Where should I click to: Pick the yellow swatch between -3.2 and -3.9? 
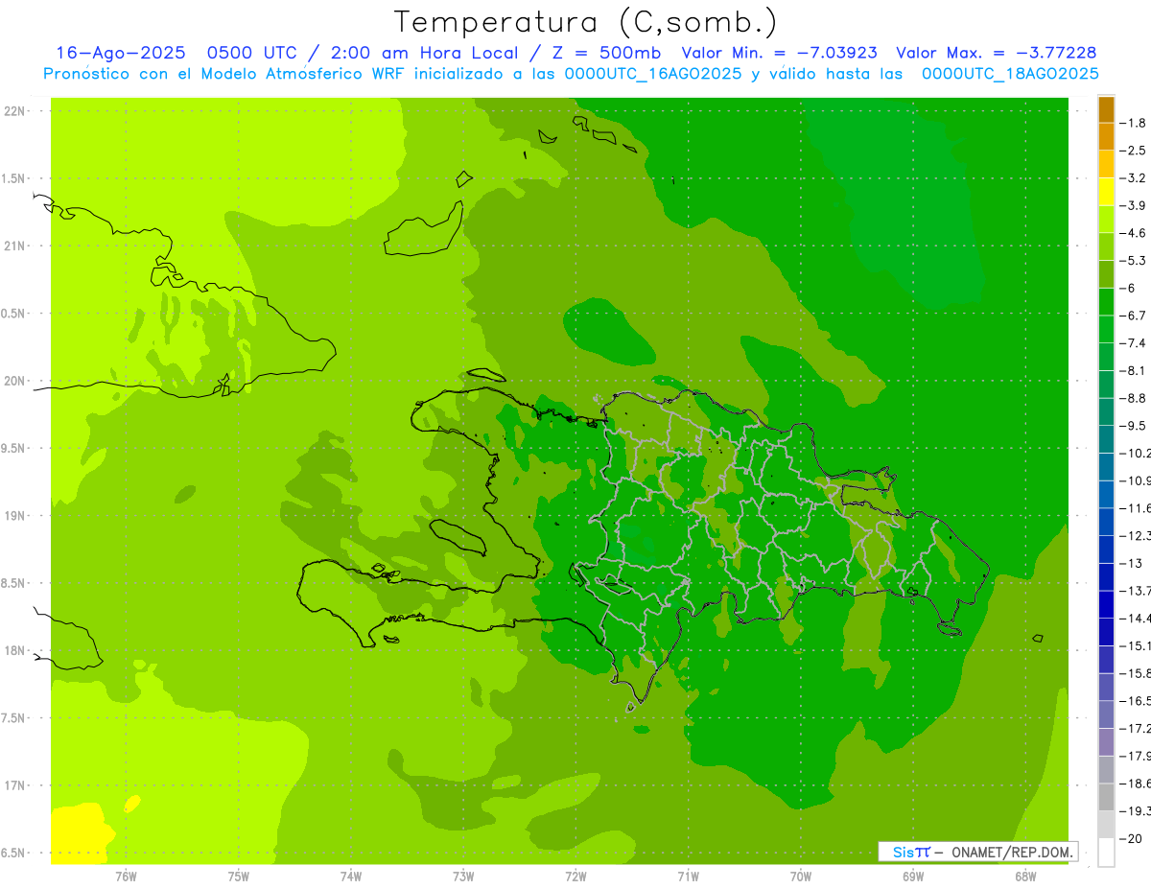tap(1106, 192)
